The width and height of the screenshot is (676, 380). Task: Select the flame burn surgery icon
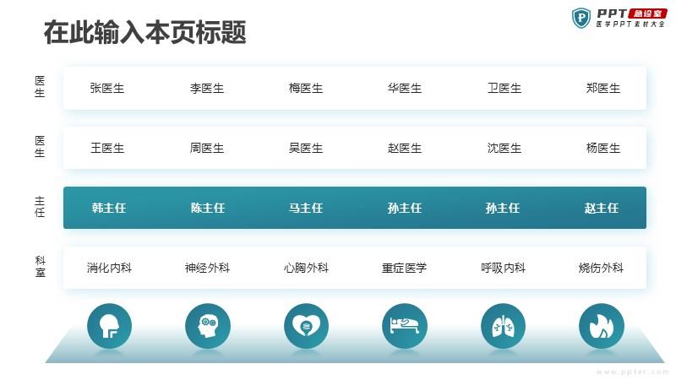coord(602,326)
